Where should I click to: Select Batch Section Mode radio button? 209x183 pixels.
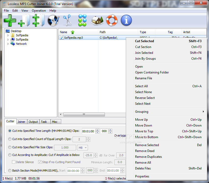click(x=10, y=171)
